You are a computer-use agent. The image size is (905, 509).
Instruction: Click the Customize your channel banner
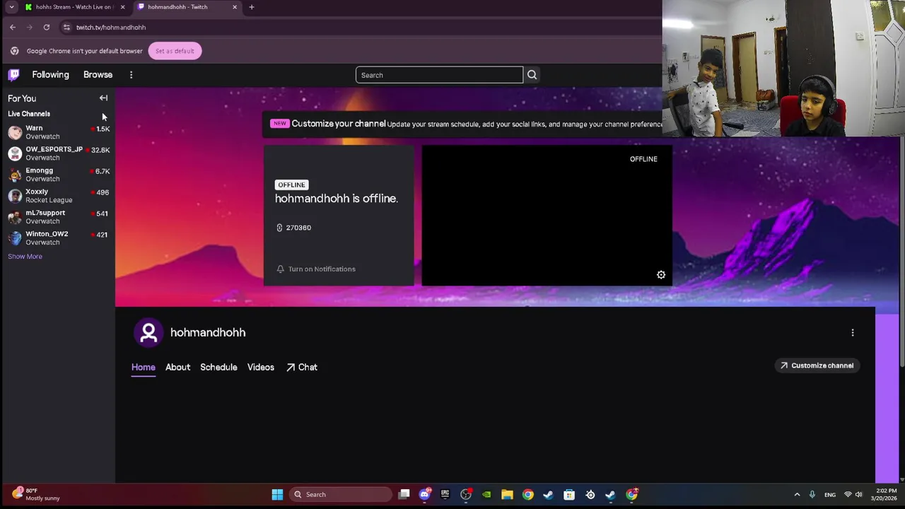click(x=462, y=124)
